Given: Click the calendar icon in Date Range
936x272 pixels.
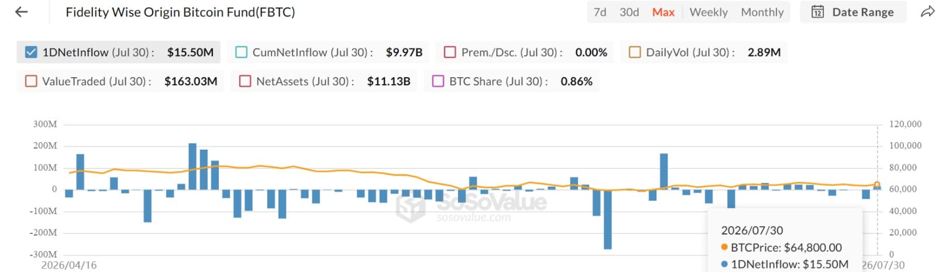Looking at the screenshot, I should coord(818,12).
